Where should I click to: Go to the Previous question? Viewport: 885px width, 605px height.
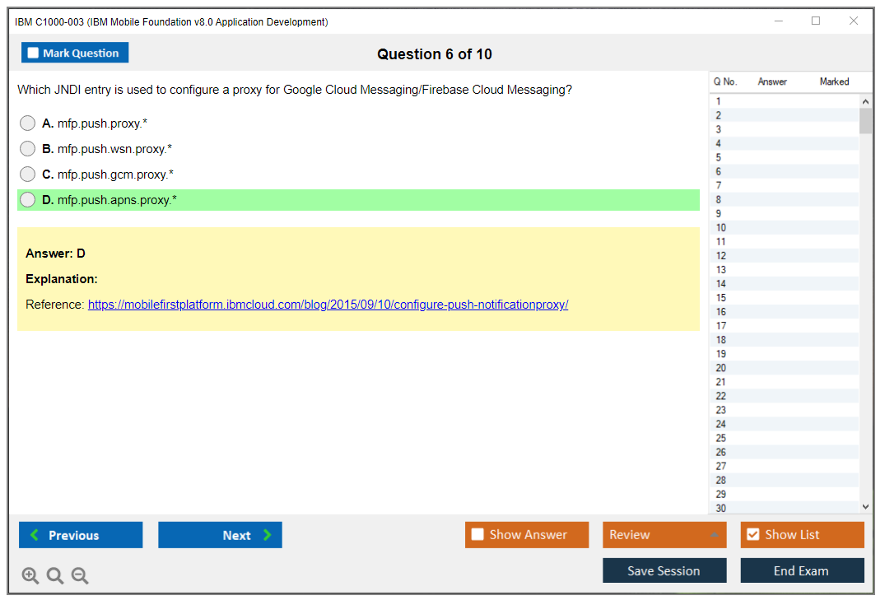click(x=81, y=535)
